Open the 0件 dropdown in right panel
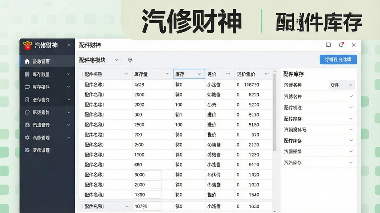380x213 pixels. [x=342, y=85]
